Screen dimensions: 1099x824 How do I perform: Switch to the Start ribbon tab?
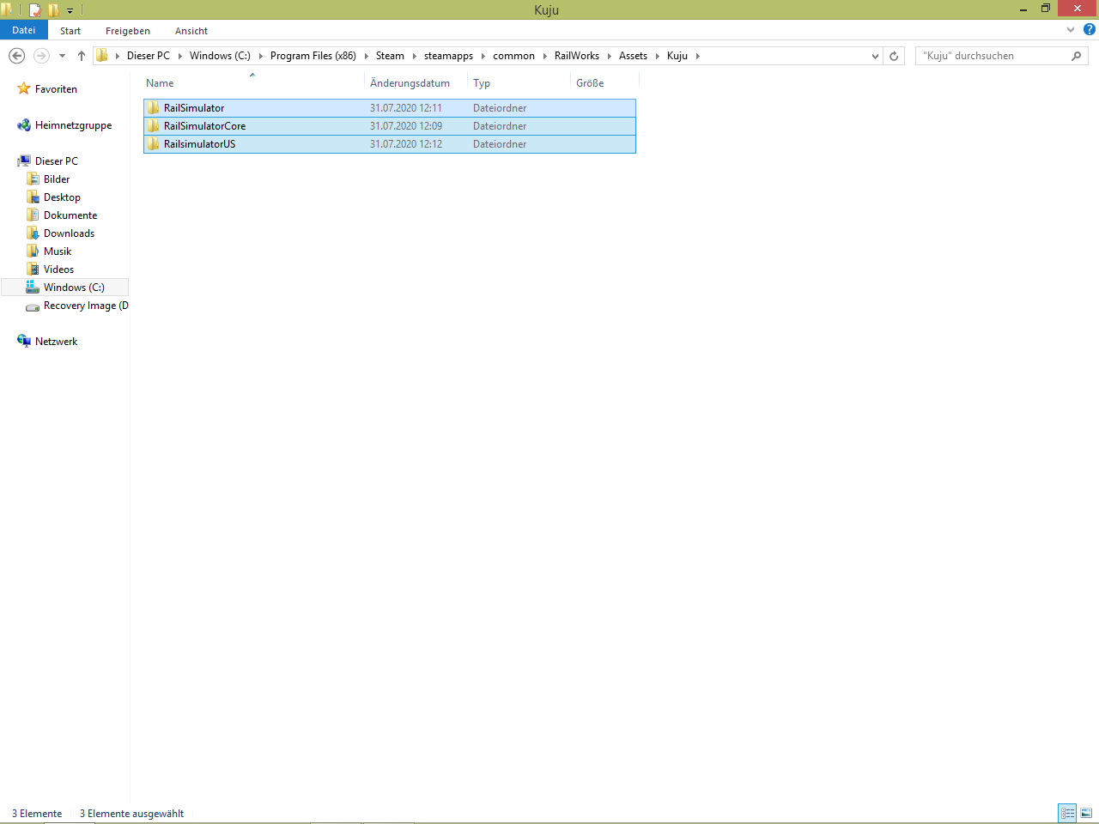point(70,31)
